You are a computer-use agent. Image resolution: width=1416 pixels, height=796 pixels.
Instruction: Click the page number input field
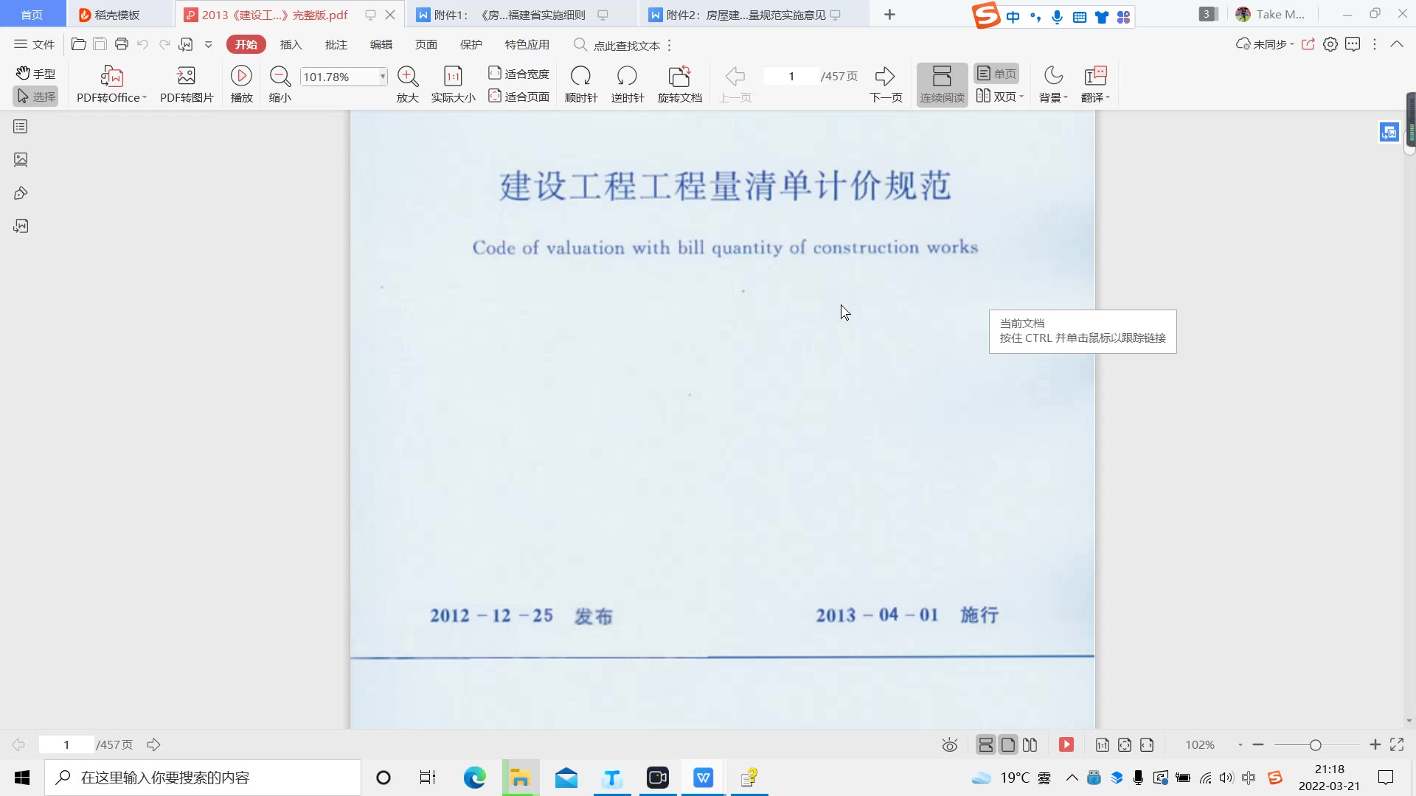pos(790,76)
